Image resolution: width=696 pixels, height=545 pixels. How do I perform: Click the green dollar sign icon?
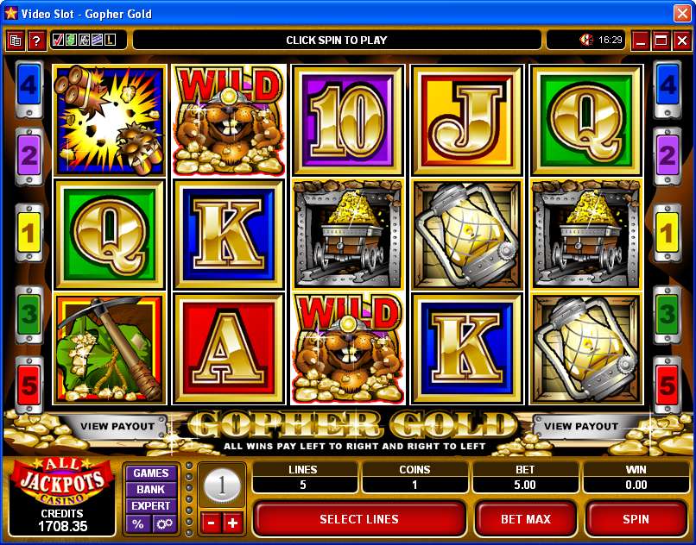pyautogui.click(x=71, y=41)
